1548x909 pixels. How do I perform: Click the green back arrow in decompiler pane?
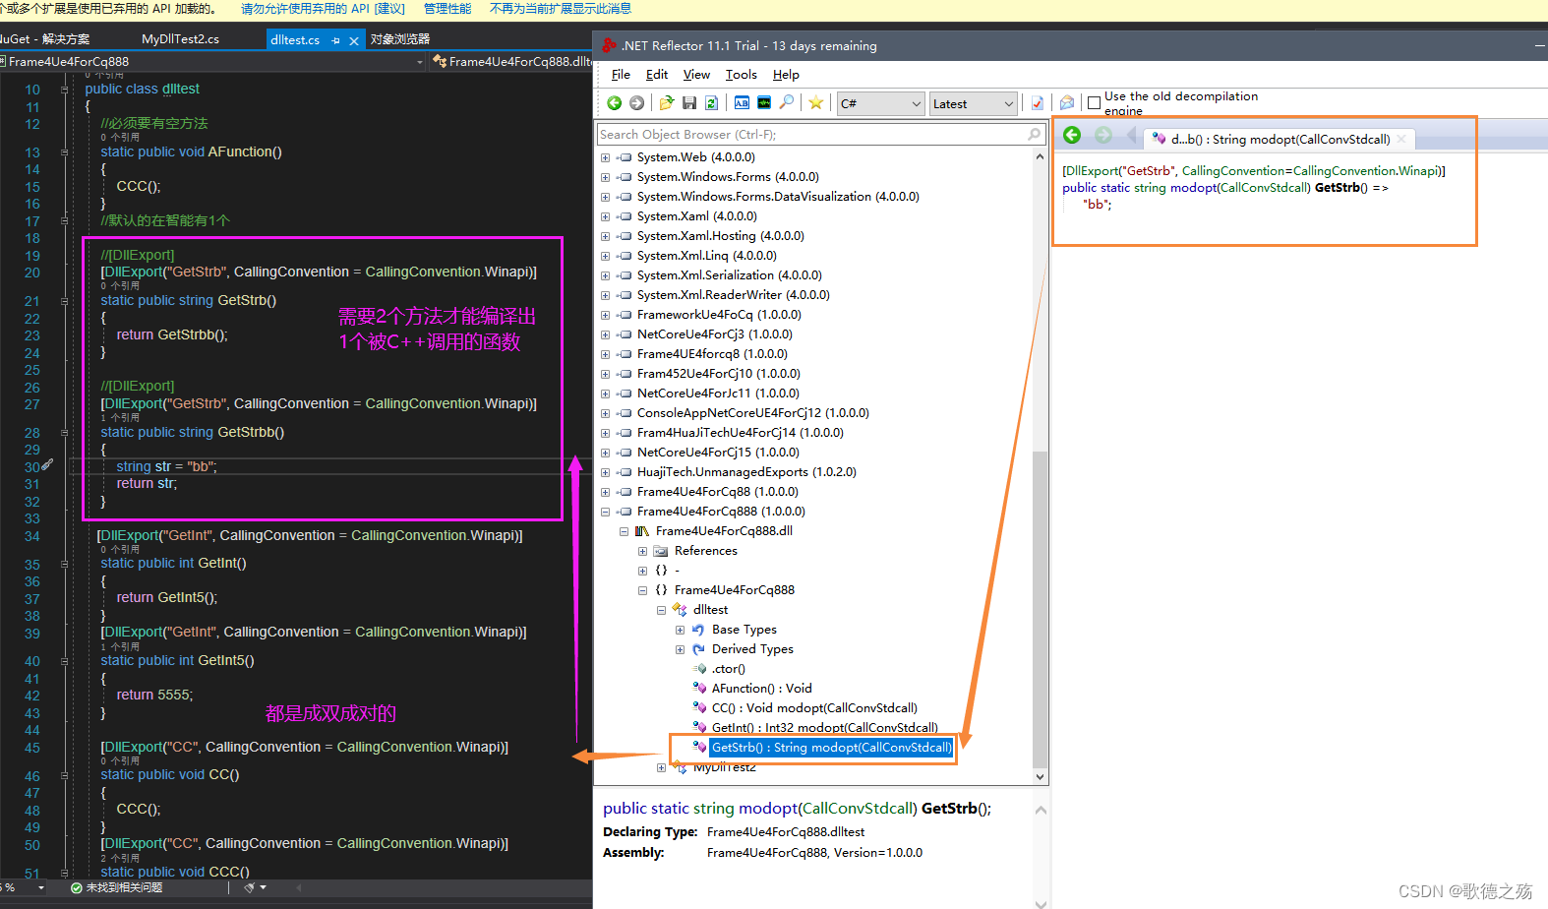pyautogui.click(x=1072, y=136)
